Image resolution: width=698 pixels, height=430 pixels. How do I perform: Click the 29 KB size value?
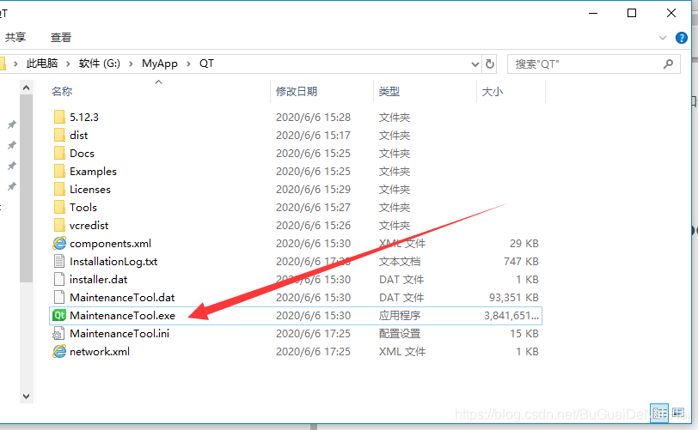(x=524, y=244)
